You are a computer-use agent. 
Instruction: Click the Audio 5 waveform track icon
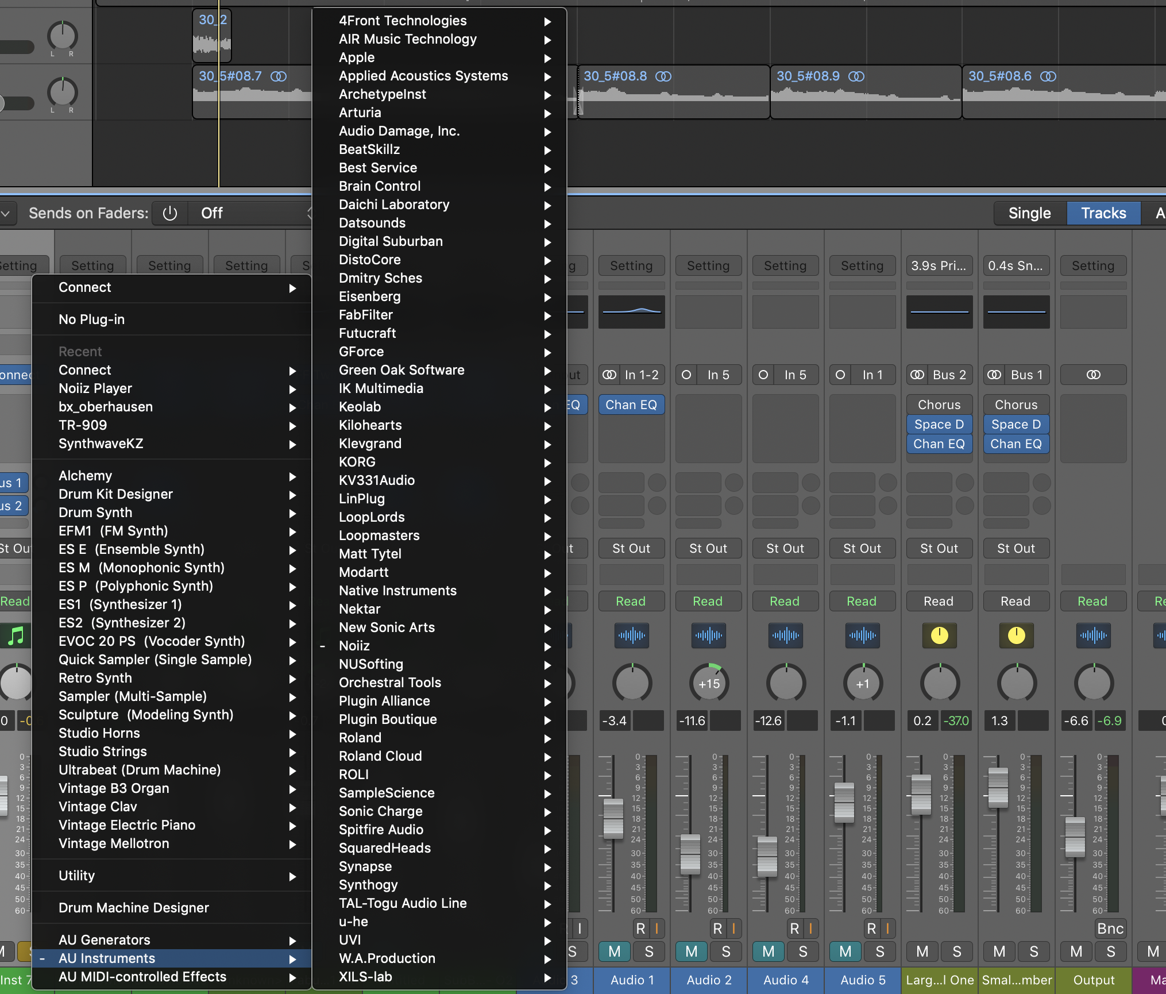pyautogui.click(x=862, y=635)
